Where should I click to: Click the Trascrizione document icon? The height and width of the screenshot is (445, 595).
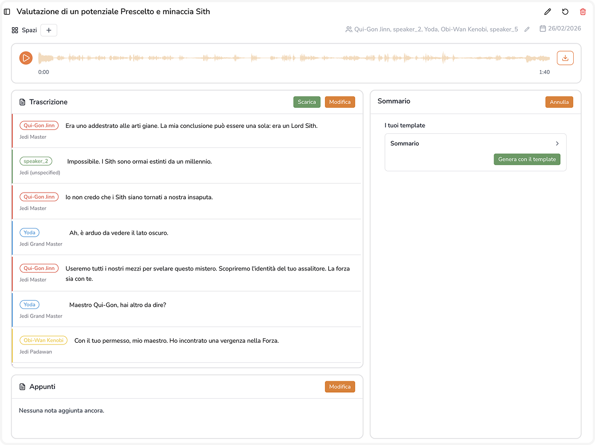coord(22,102)
